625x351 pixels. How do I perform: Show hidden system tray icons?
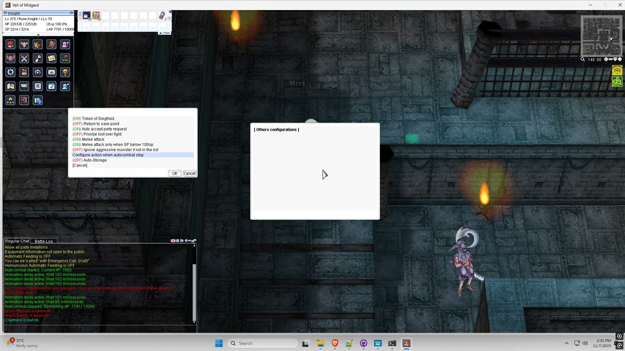pos(566,343)
